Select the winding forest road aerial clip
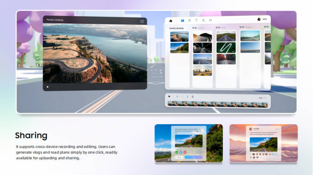This screenshot has height=175, width=313. click(x=226, y=48)
